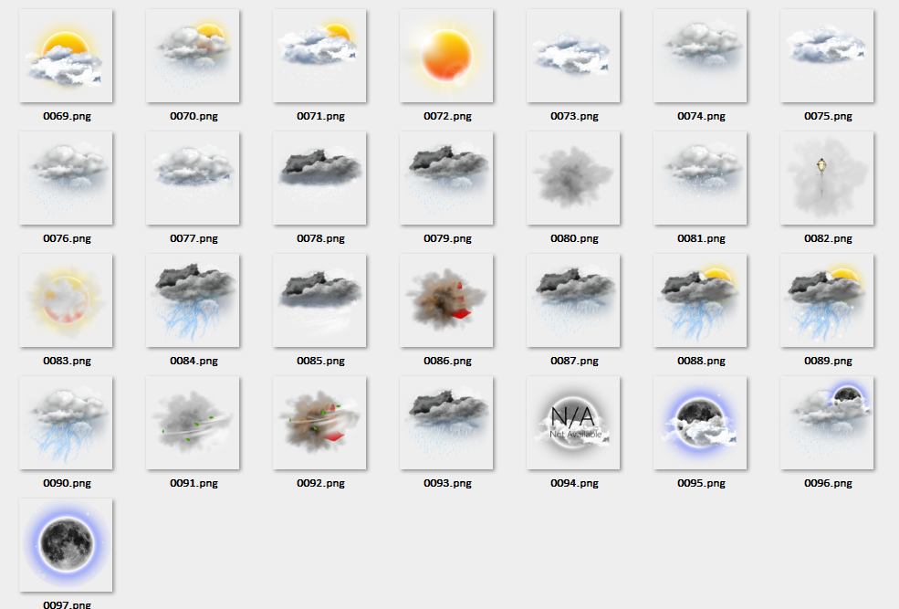Select the 0071.png partly sunny thumbnail
The height and width of the screenshot is (609, 899).
pos(319,56)
